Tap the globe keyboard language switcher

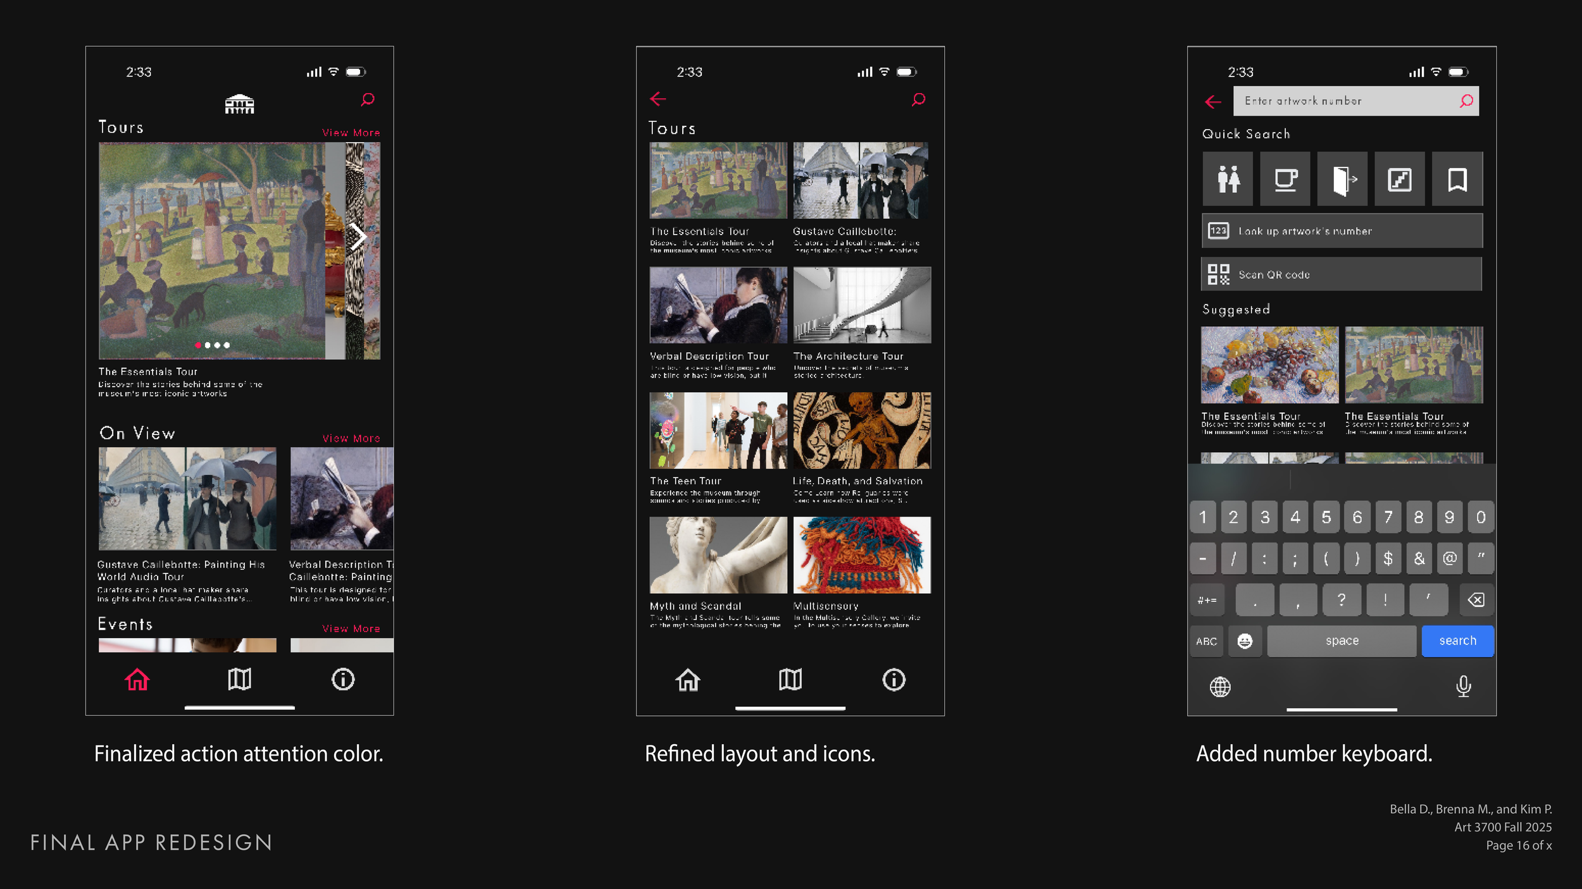click(x=1220, y=687)
